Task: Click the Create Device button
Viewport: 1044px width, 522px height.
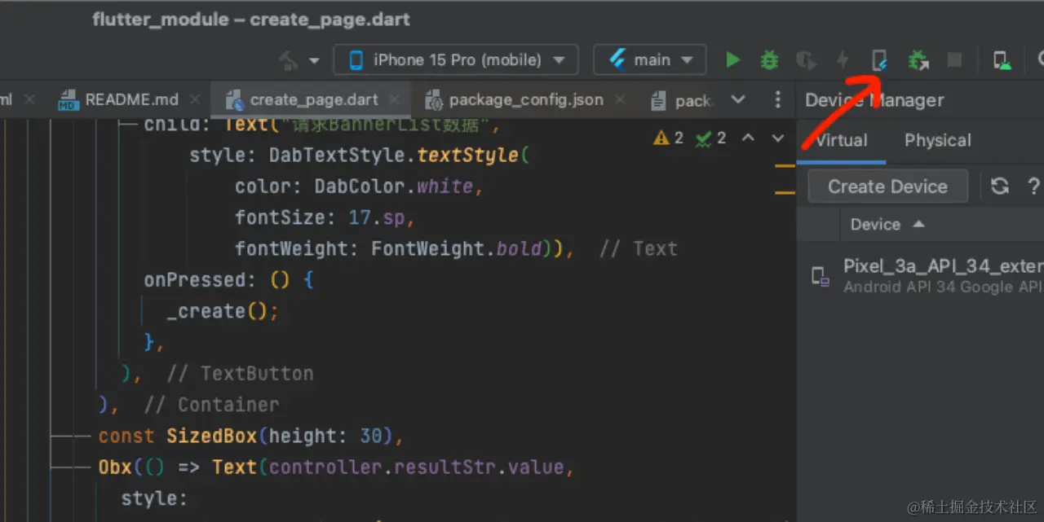Action: point(887,186)
